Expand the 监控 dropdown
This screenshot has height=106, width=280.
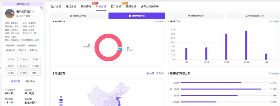coord(35,73)
